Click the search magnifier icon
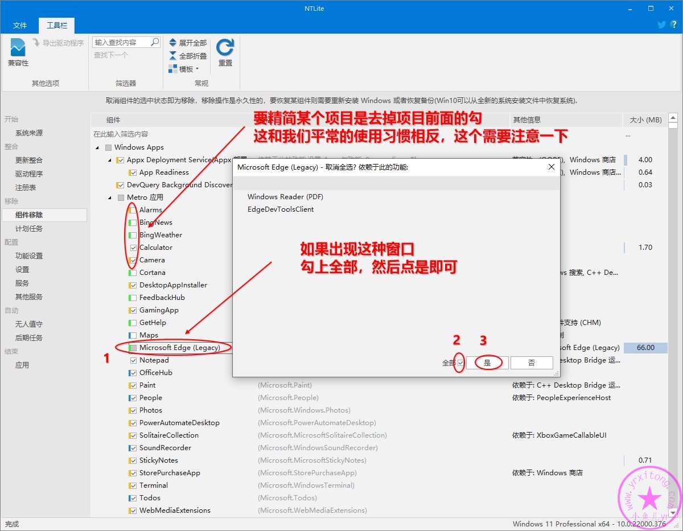The image size is (683, 531). tap(155, 42)
